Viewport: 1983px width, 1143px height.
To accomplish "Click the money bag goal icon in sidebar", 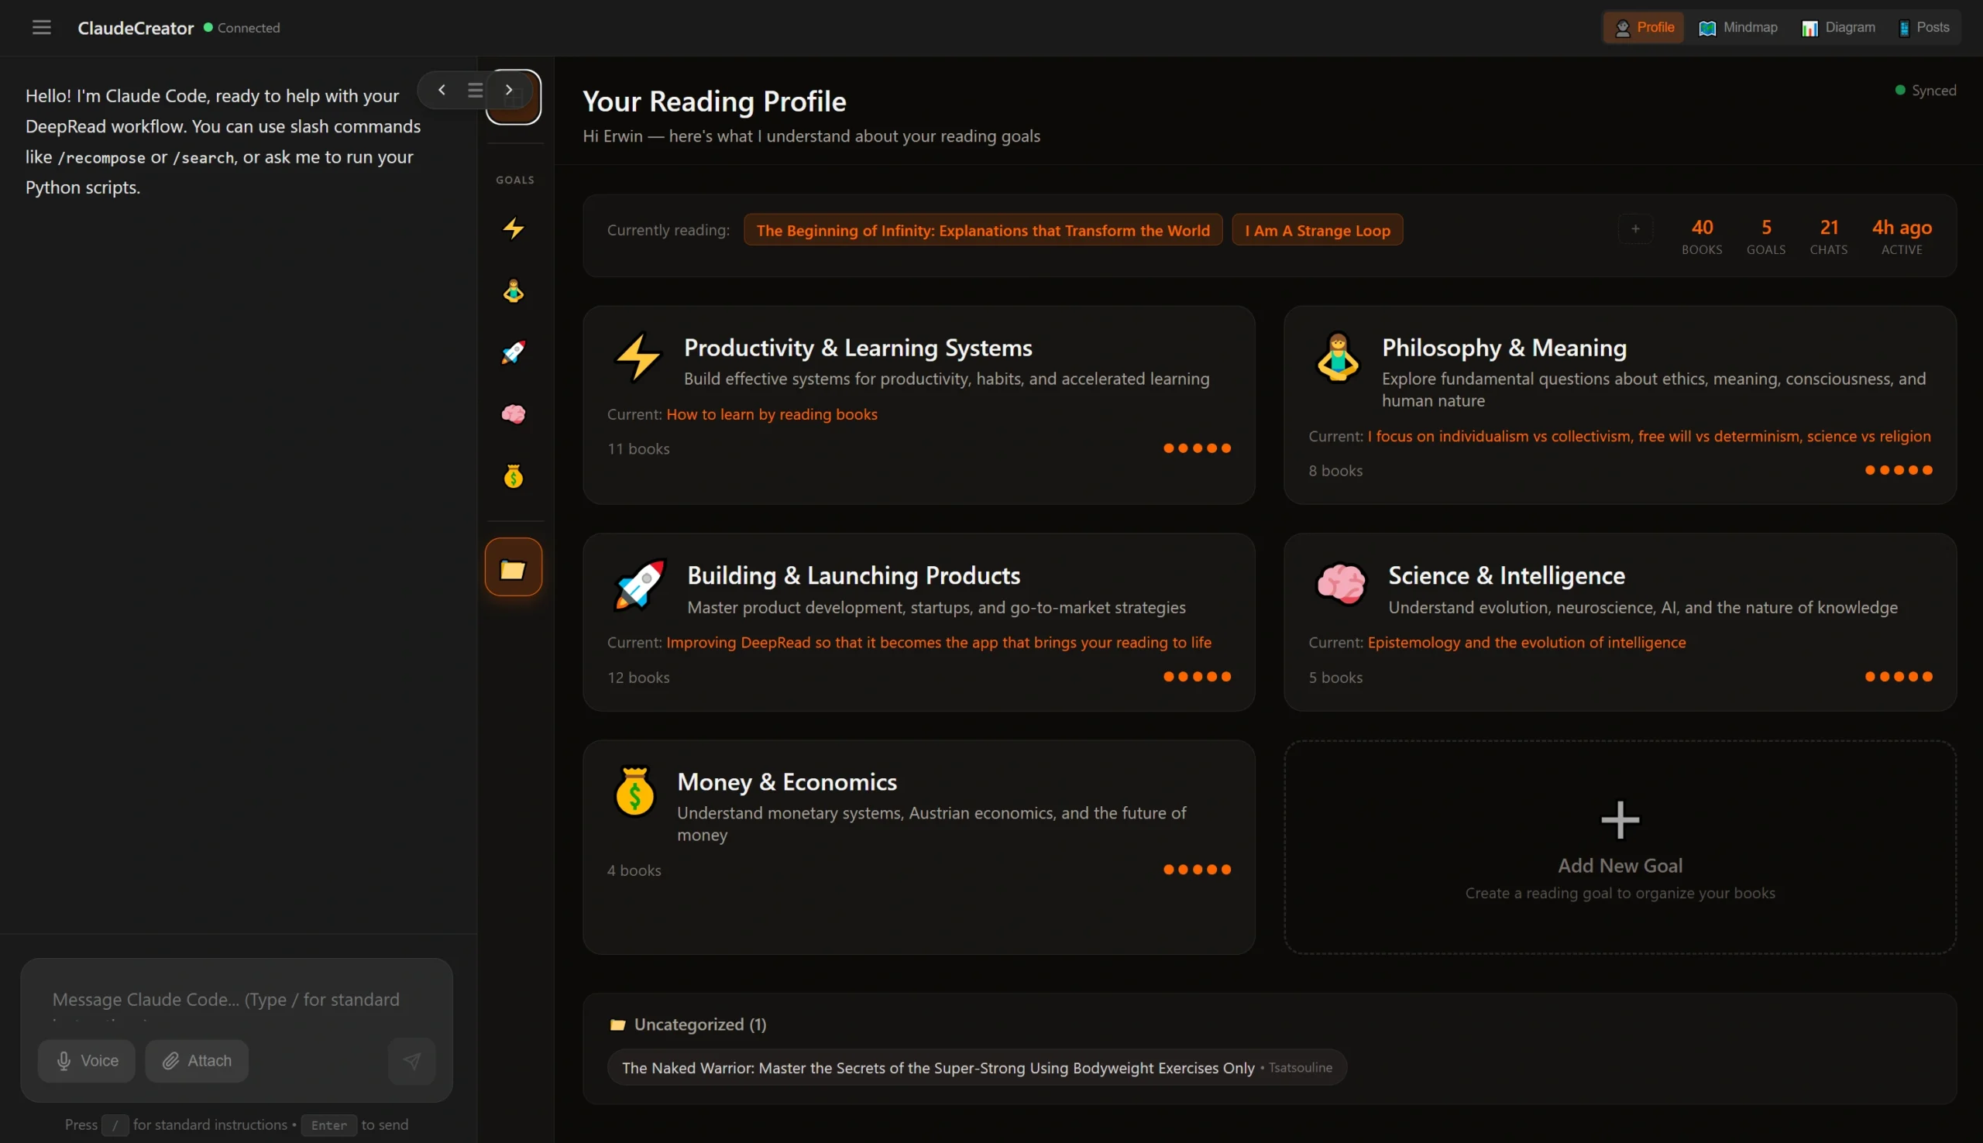I will 514,475.
